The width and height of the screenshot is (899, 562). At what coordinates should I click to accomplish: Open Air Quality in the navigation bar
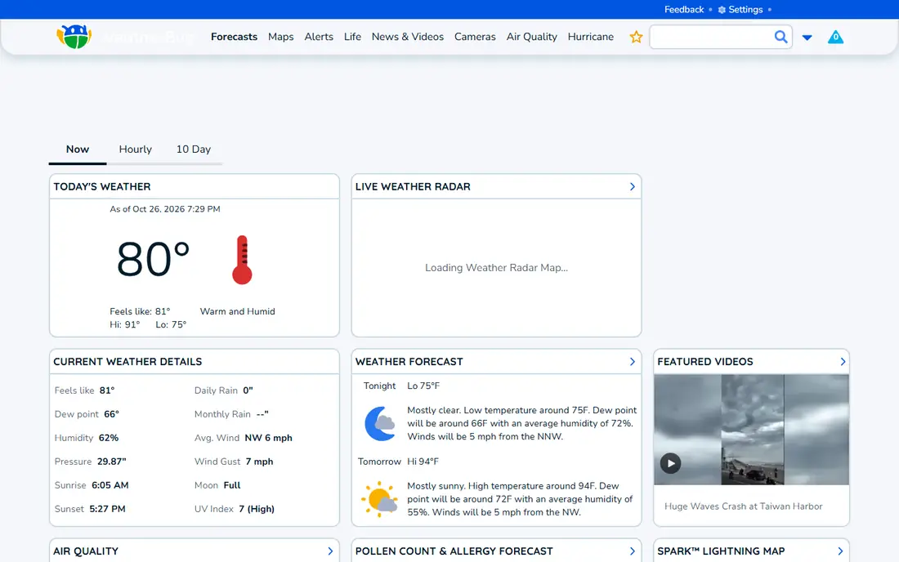pos(531,37)
